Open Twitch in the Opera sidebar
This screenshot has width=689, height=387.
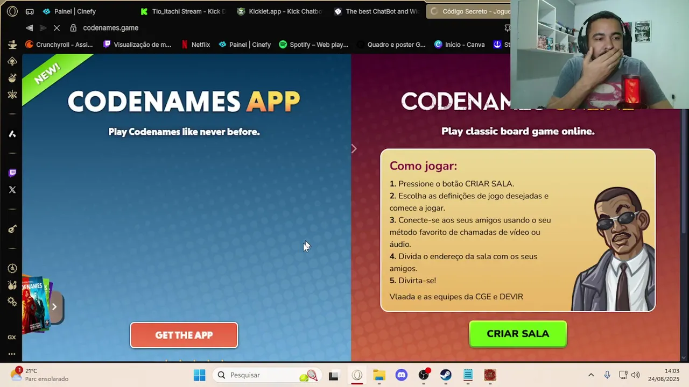click(x=12, y=173)
